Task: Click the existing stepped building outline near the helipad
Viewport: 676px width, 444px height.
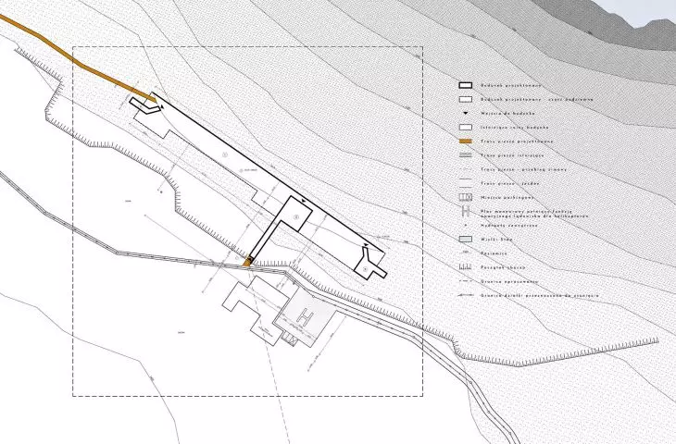Action: [256, 309]
